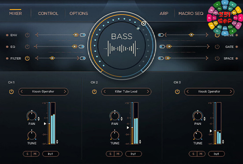Image resolution: width=243 pixels, height=164 pixels.
Task: Click the CH 3 PAN knob
Action: [198, 116]
